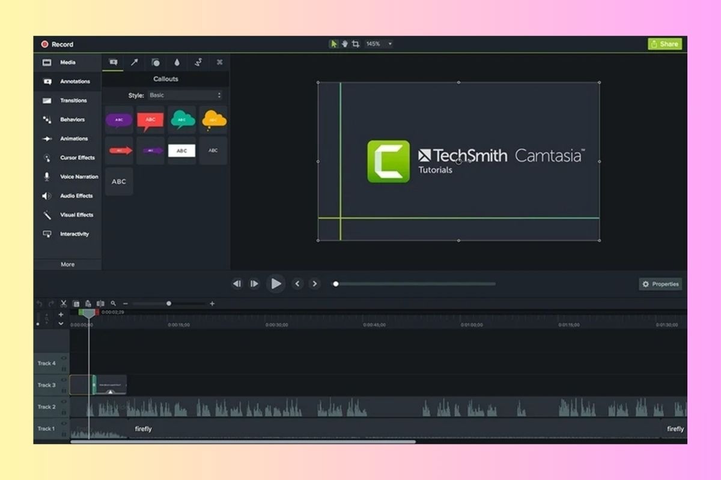The image size is (721, 480).
Task: Toggle the eye icon on Track 2
Action: coord(64,402)
